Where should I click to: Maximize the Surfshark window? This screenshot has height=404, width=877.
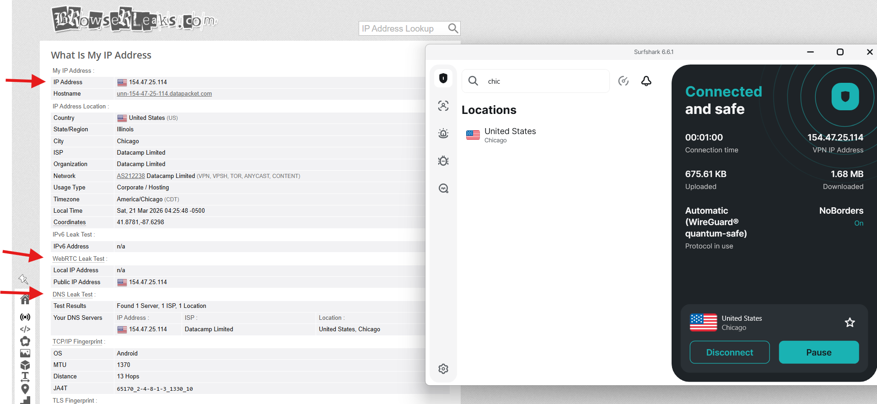point(840,52)
